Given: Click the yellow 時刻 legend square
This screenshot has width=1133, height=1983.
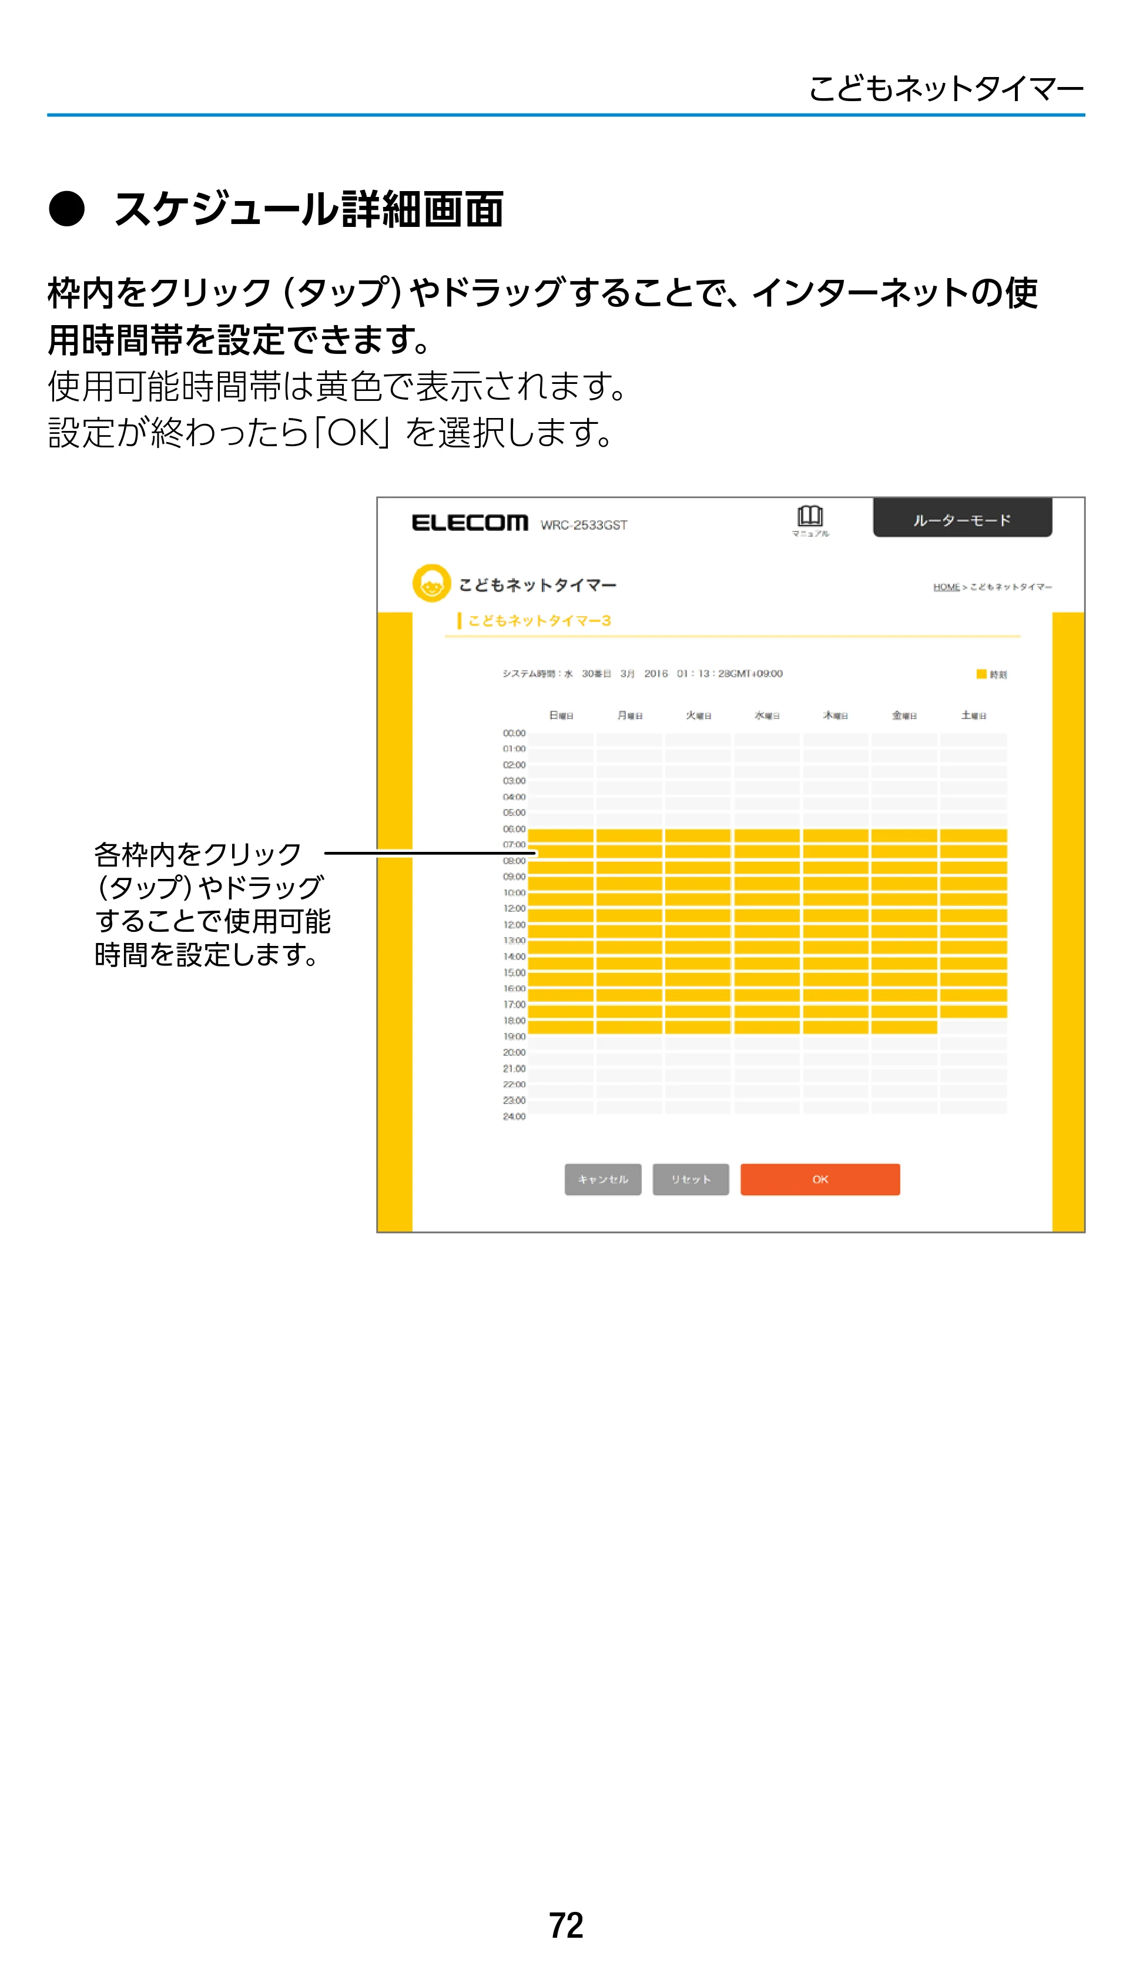Looking at the screenshot, I should coord(981,674).
